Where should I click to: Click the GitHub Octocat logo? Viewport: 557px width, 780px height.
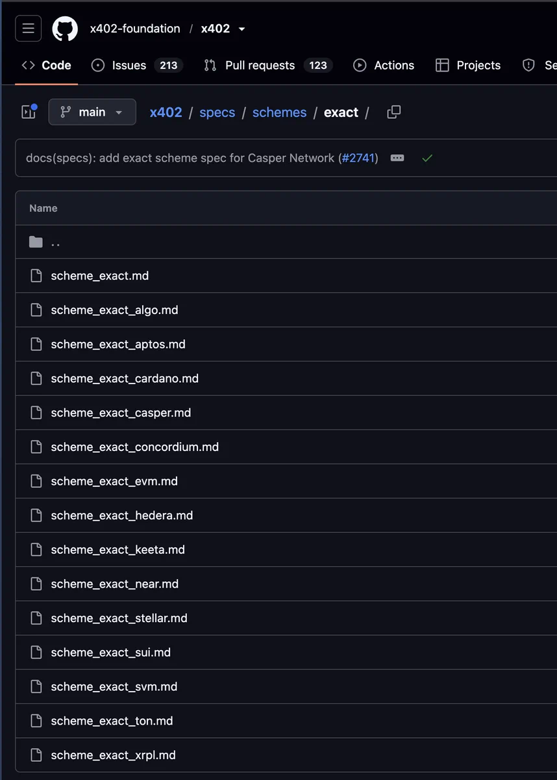coord(65,29)
